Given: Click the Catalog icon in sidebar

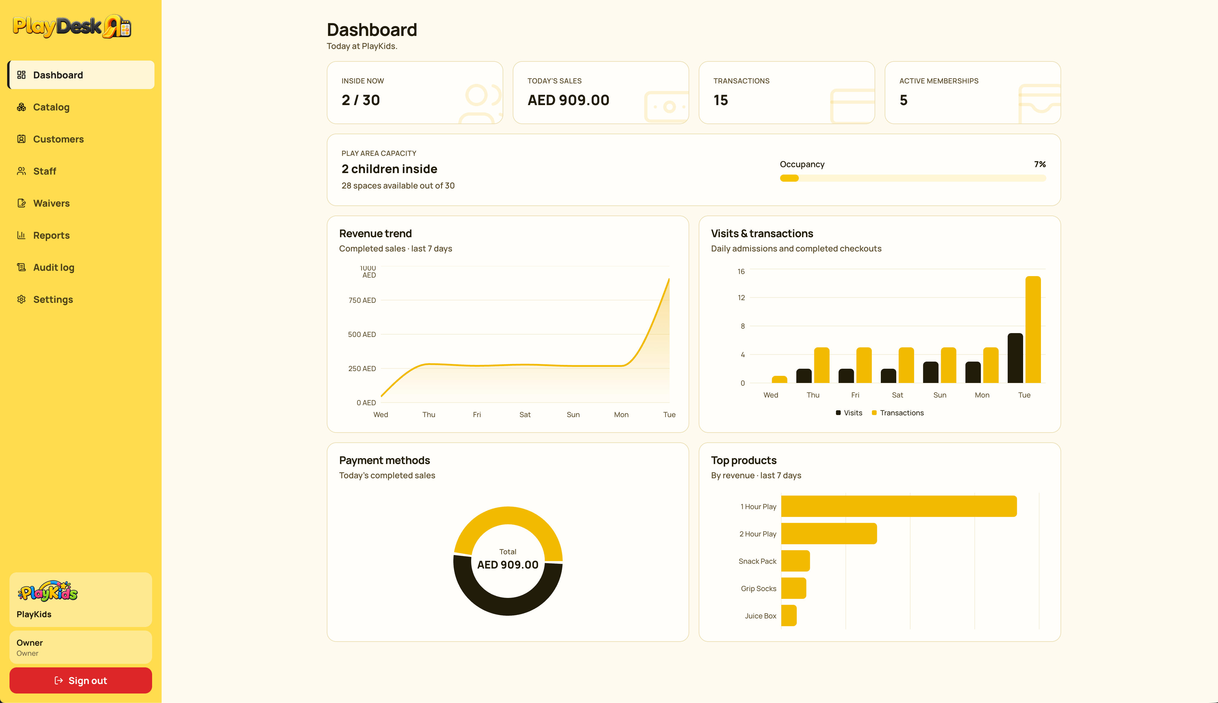Looking at the screenshot, I should coord(21,107).
